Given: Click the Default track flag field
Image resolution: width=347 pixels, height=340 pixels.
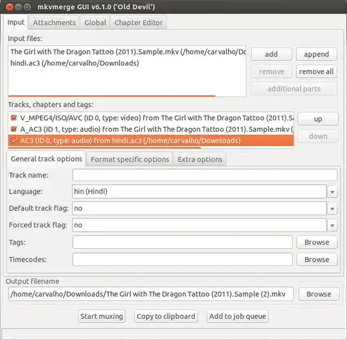Looking at the screenshot, I should tap(199, 208).
